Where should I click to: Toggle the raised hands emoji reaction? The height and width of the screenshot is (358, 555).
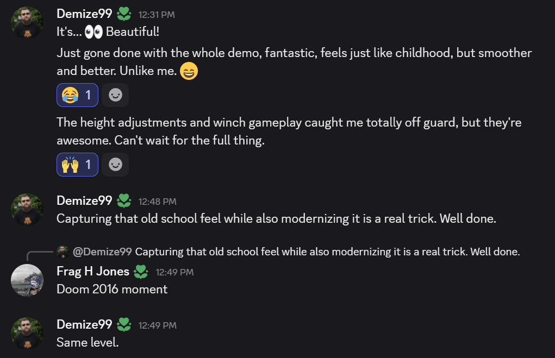pos(77,165)
